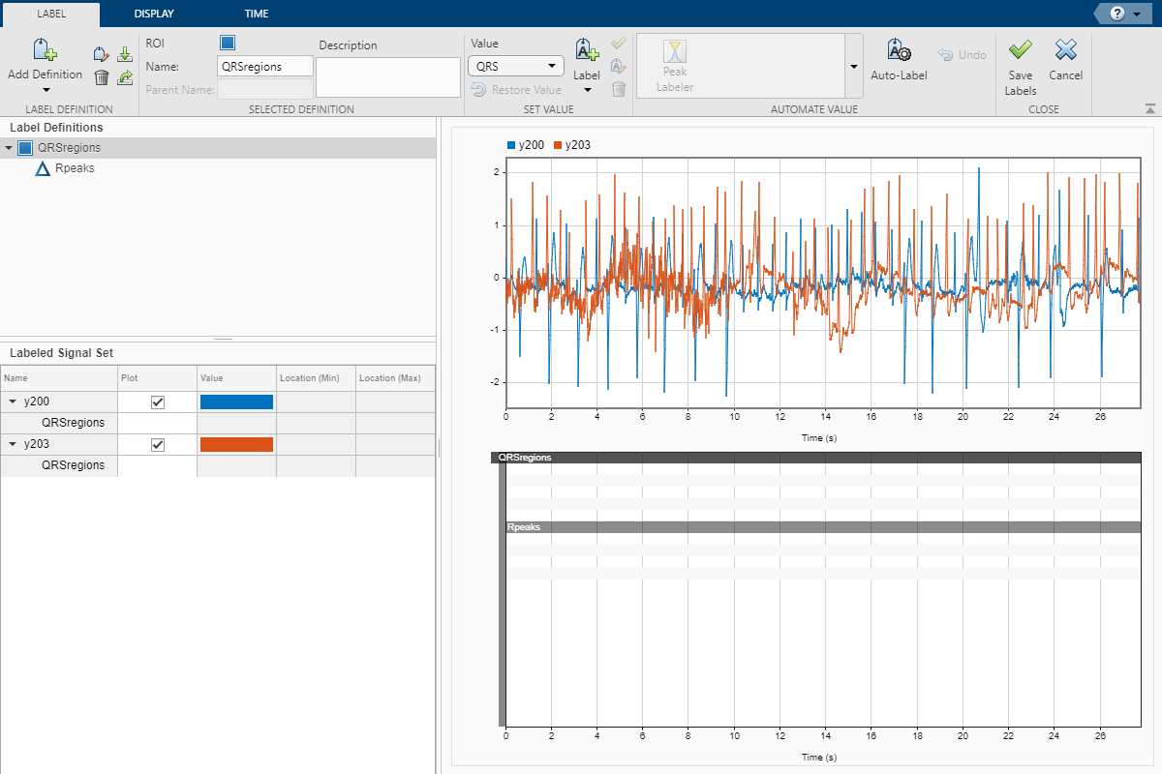This screenshot has width=1162, height=774.
Task: Click Save Labels green checkmark
Action: (x=1020, y=51)
